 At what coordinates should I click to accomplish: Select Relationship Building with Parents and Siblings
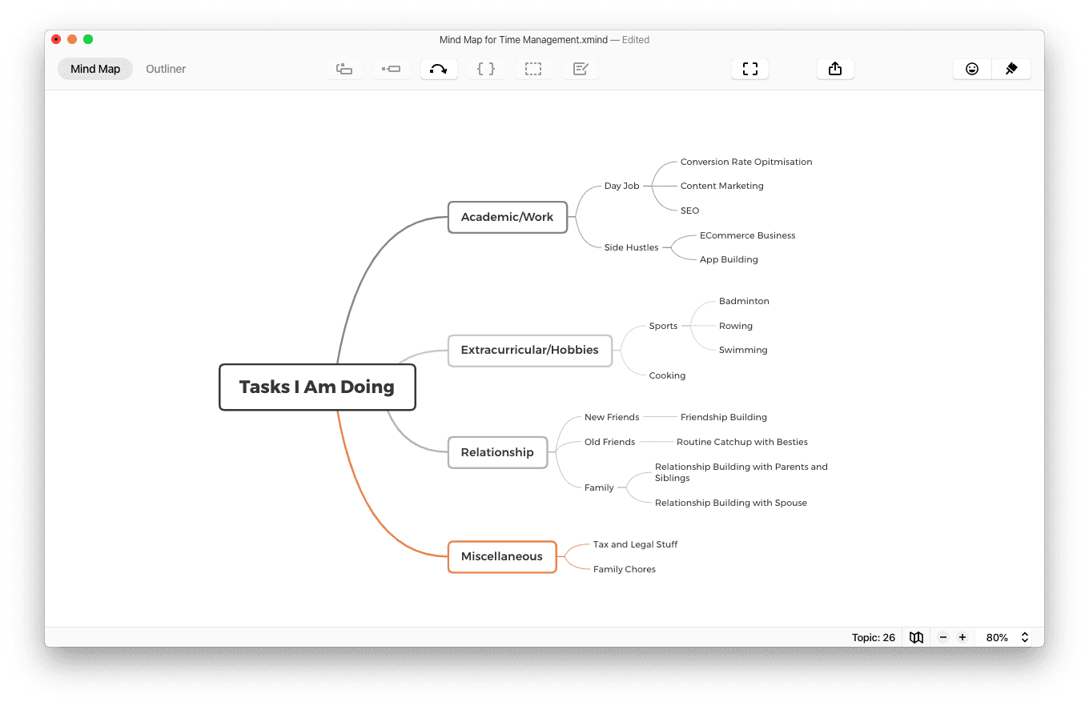pos(741,472)
